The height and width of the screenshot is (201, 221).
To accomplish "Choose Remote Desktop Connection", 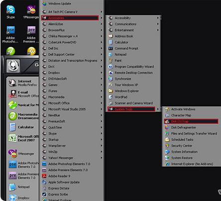I will pos(133,73).
